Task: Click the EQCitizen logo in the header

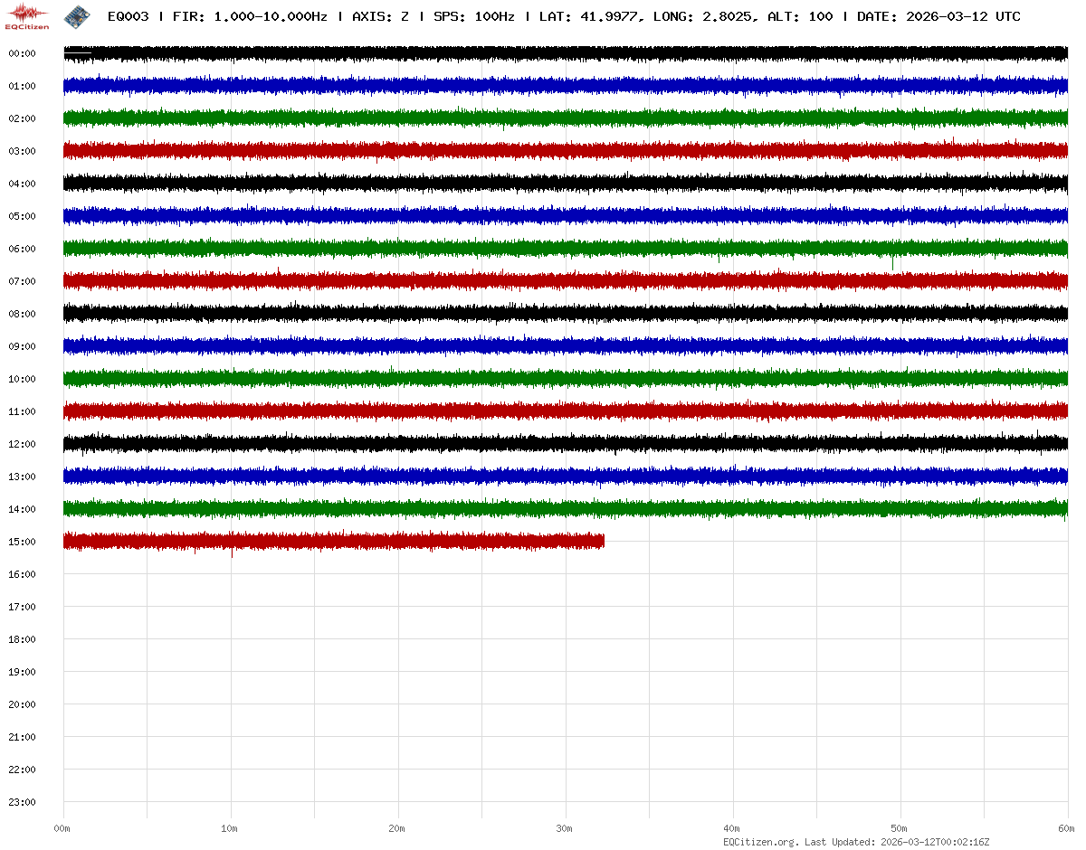Action: tap(26, 16)
